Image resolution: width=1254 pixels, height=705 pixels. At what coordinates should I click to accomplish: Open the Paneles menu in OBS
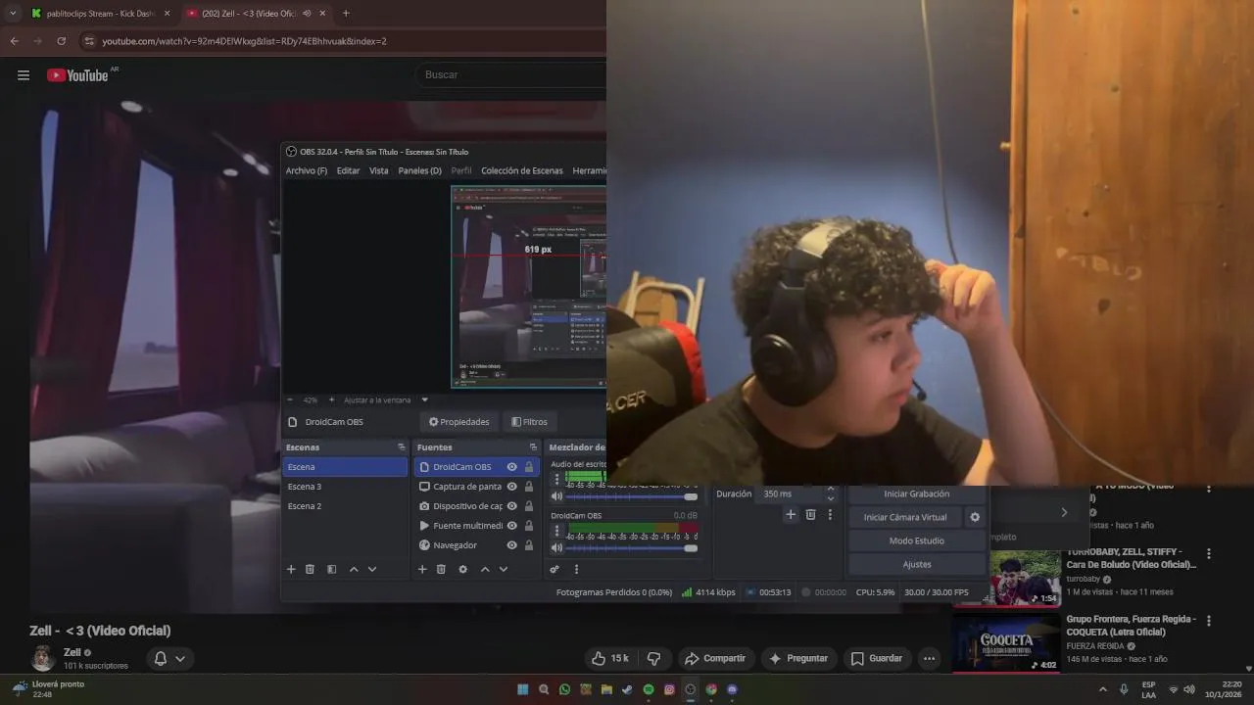pos(419,170)
